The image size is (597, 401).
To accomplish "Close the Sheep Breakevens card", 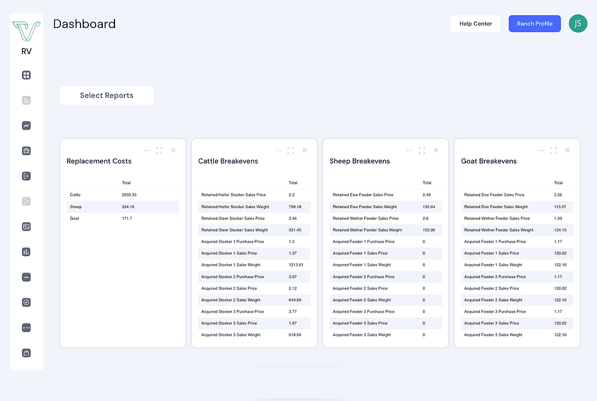I will click(436, 150).
